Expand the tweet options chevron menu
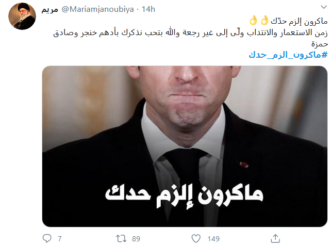 pyautogui.click(x=324, y=7)
